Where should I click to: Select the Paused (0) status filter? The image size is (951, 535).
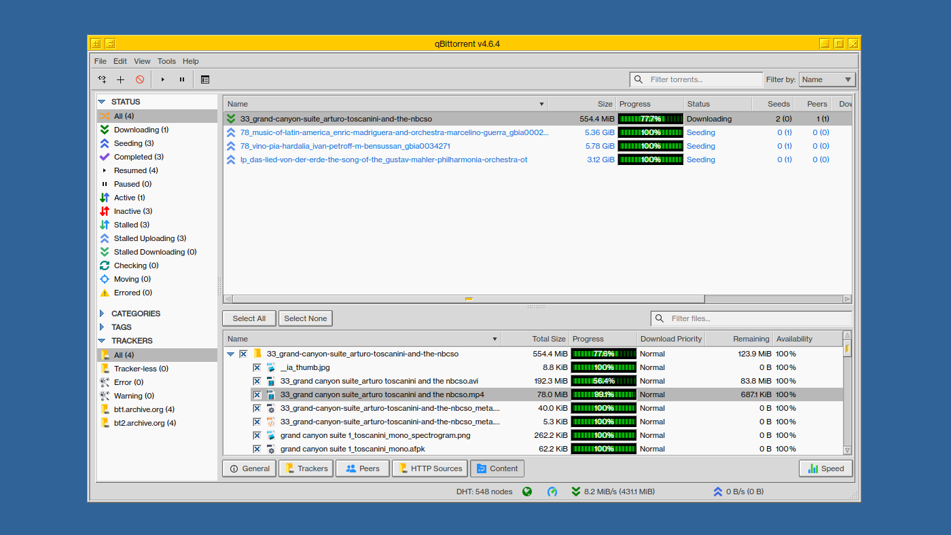157,184
